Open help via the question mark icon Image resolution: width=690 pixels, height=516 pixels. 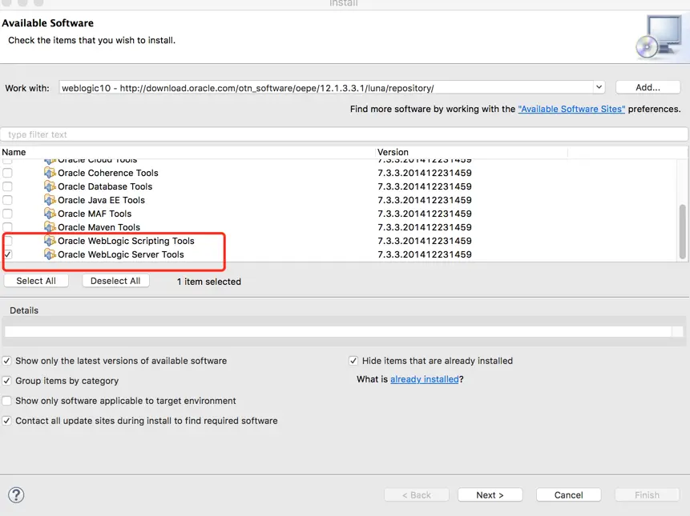tap(16, 495)
